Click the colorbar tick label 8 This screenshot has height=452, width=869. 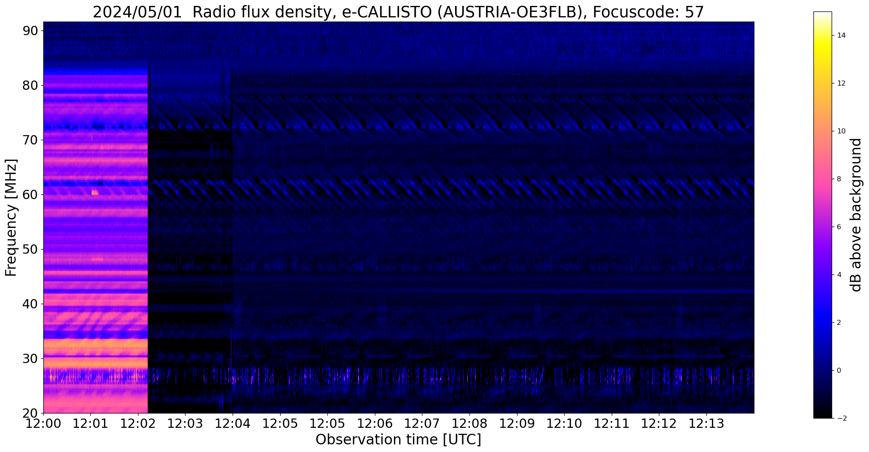click(838, 179)
